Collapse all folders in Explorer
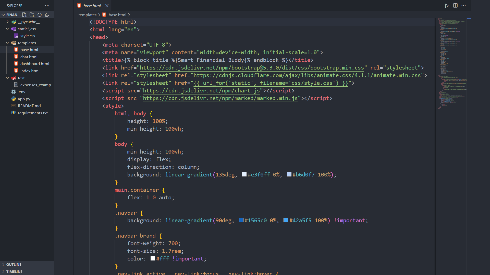This screenshot has width=490, height=275. (47, 15)
